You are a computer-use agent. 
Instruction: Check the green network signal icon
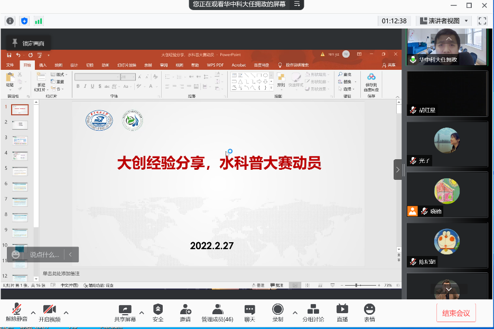[38, 21]
